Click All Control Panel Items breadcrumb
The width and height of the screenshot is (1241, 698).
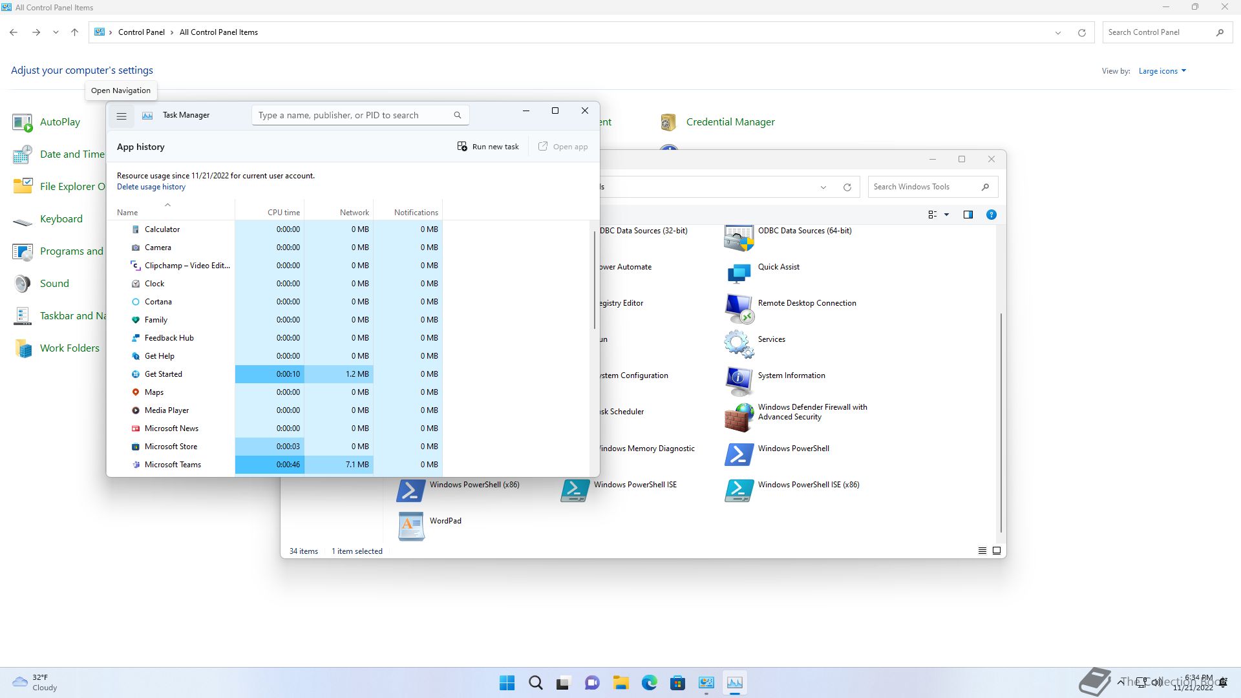tap(218, 32)
